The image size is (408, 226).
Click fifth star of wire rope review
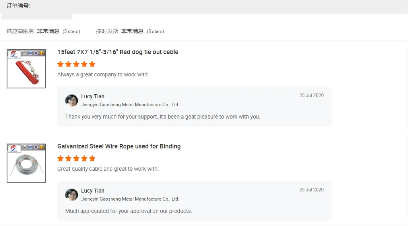tap(92, 158)
